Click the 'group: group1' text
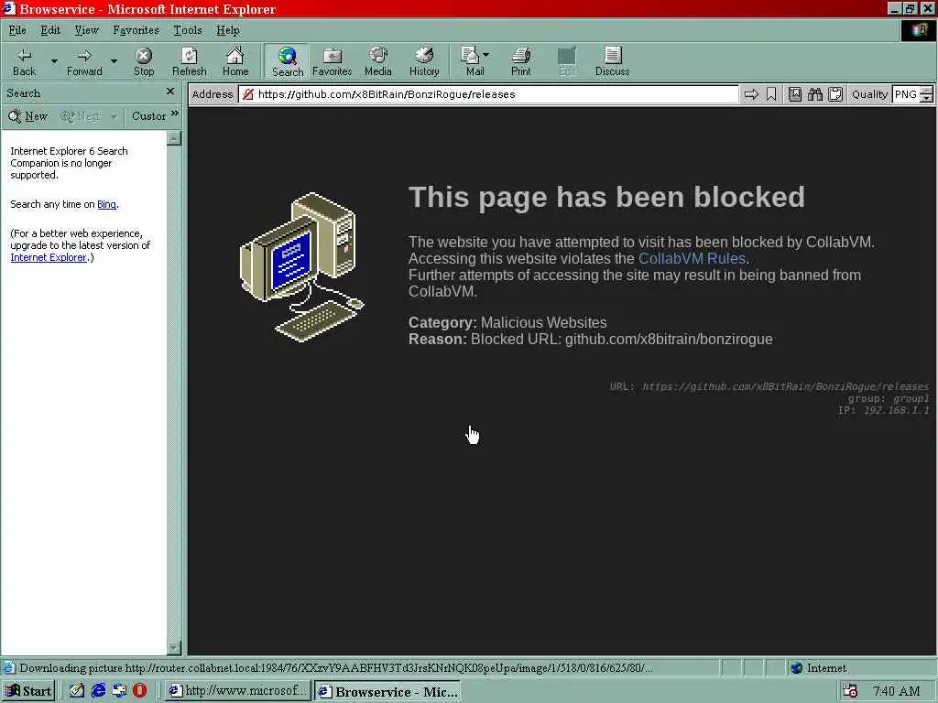The height and width of the screenshot is (703, 938). click(889, 398)
